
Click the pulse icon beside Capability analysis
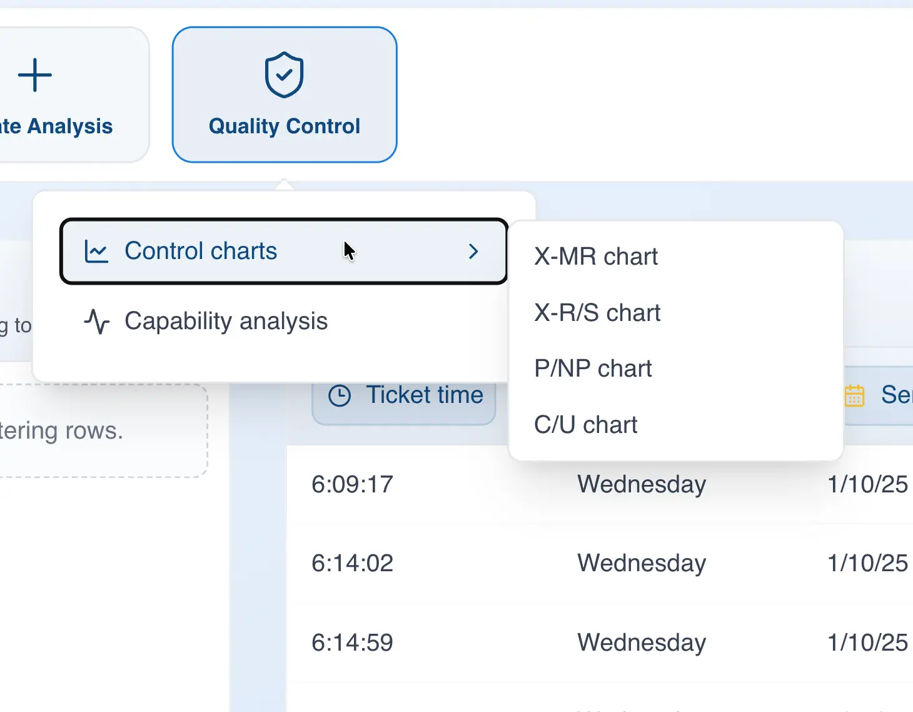96,322
